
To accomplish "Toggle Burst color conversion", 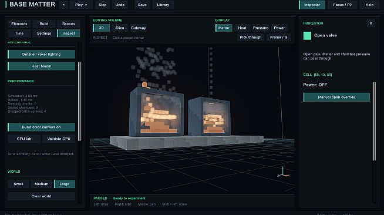I will (41, 127).
